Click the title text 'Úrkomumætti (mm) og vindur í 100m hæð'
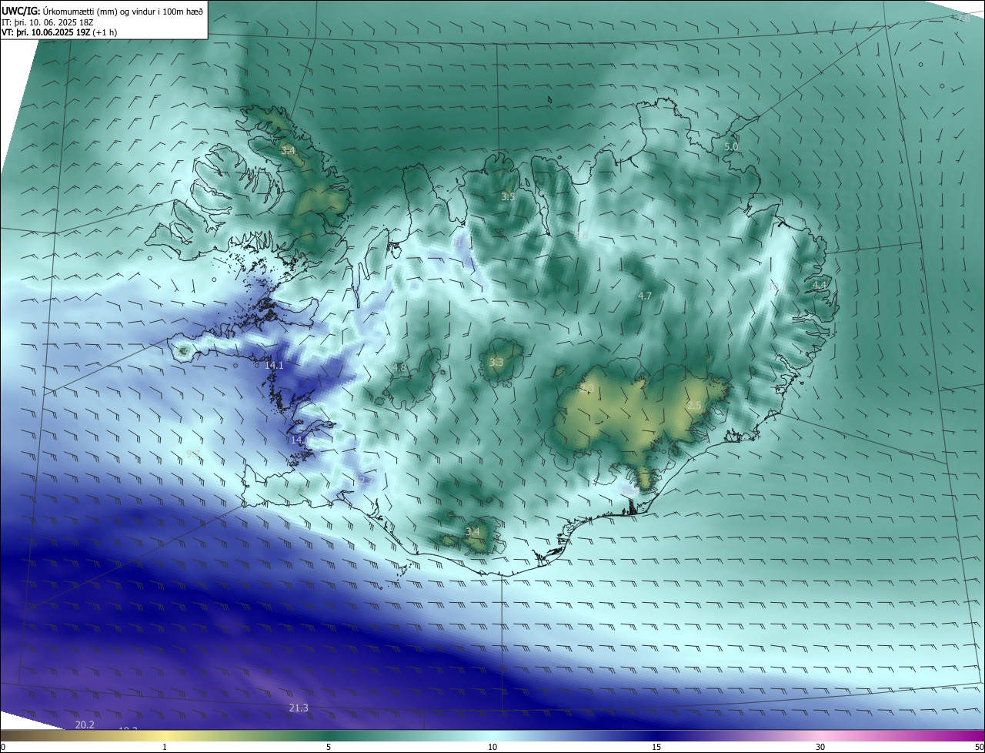Screen dimensions: 985x753 click(124, 11)
